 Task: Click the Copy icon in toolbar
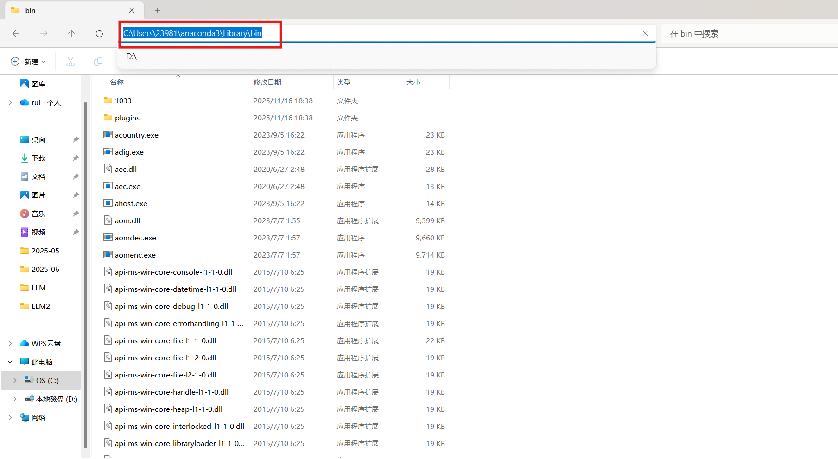point(98,62)
